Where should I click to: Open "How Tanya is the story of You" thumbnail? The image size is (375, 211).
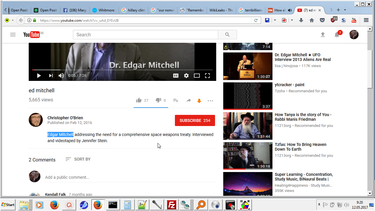coord(248,126)
